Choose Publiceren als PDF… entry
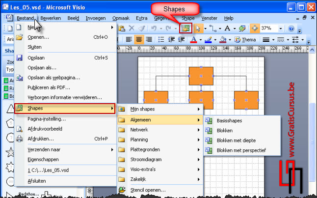This screenshot has width=317, height=198. 65,87
